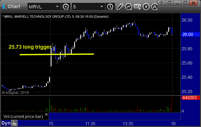
Task: Select the yellow 25.73 trigger line
Action: (57, 55)
